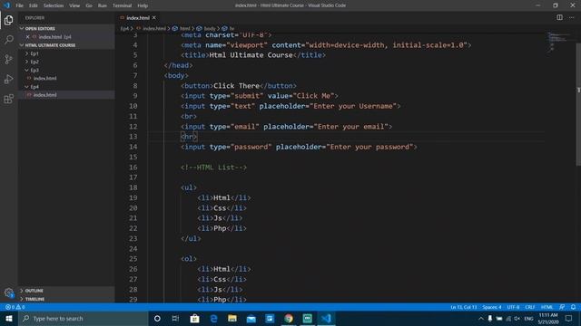
Task: Open the Source Control view
Action: (x=8, y=59)
